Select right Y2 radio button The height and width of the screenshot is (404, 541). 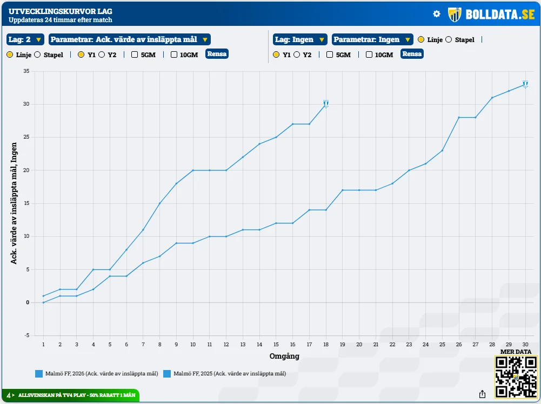point(297,55)
